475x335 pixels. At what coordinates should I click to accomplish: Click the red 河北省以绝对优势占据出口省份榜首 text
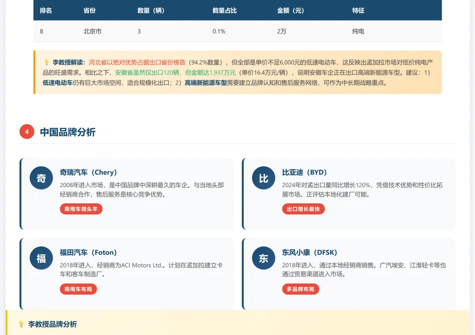pos(137,62)
